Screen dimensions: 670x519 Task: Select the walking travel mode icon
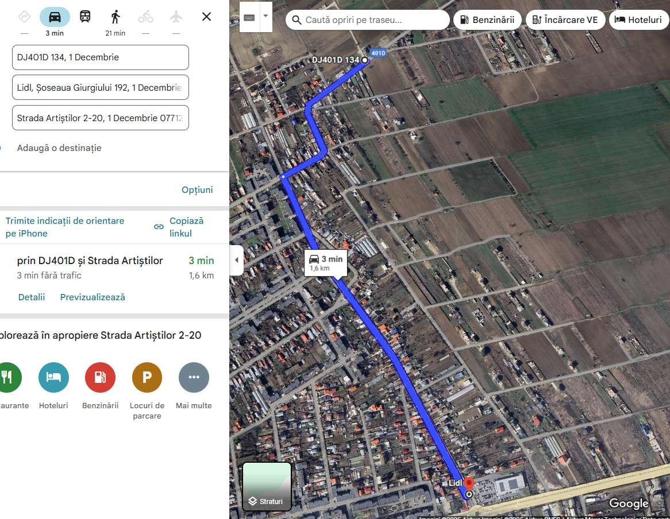click(x=115, y=17)
